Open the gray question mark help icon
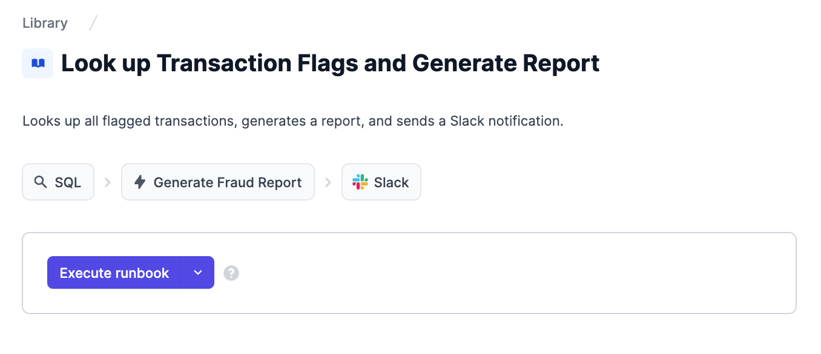 pos(231,273)
